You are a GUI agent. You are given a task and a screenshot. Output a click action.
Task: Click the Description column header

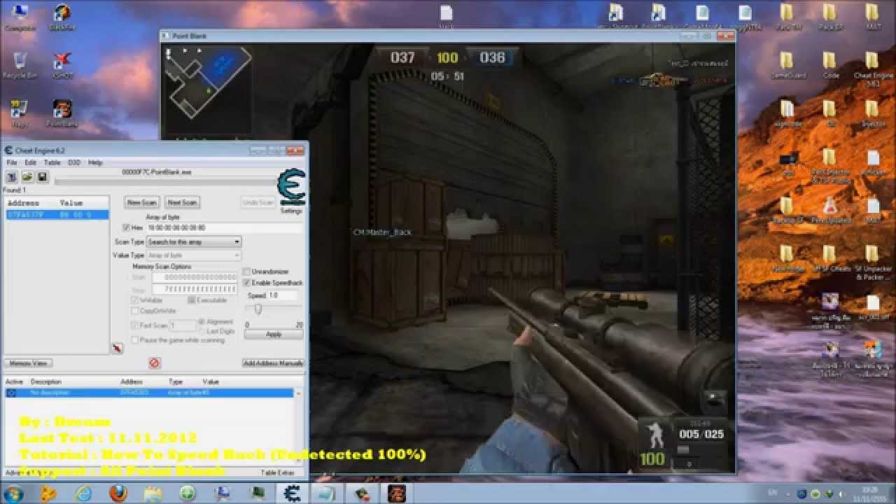pyautogui.click(x=46, y=382)
